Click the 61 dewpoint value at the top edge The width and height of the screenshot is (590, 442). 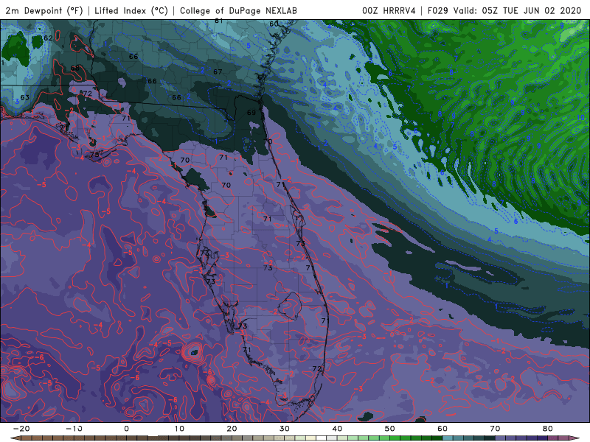(x=219, y=21)
